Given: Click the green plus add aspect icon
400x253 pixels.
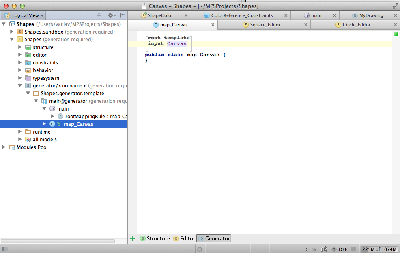Looking at the screenshot, I should pyautogui.click(x=132, y=238).
